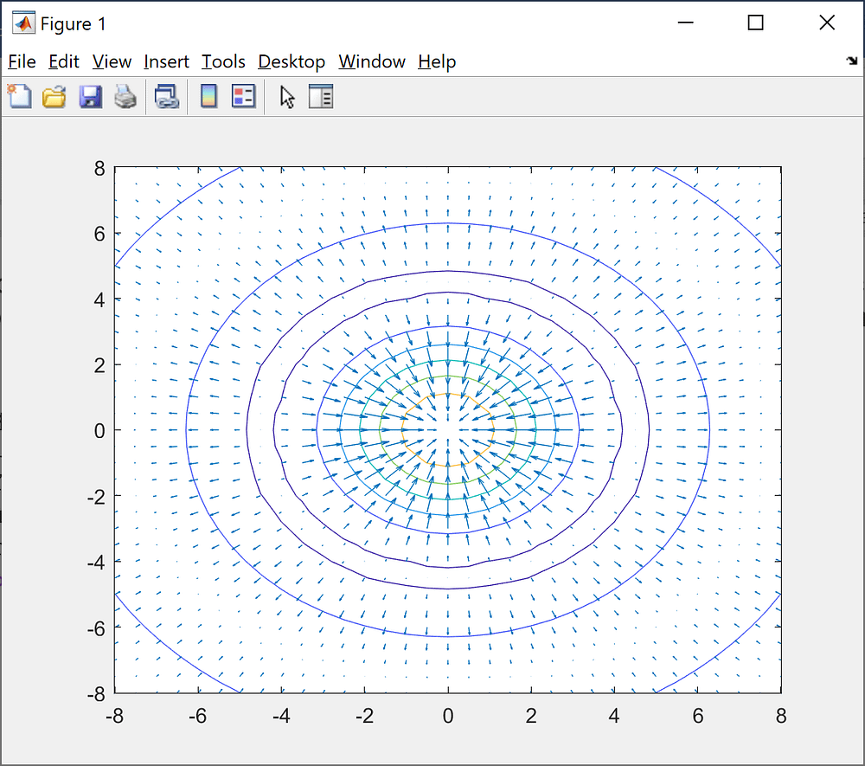This screenshot has width=865, height=766.
Task: Dock the figure into MATLAB desktop
Action: [x=851, y=61]
